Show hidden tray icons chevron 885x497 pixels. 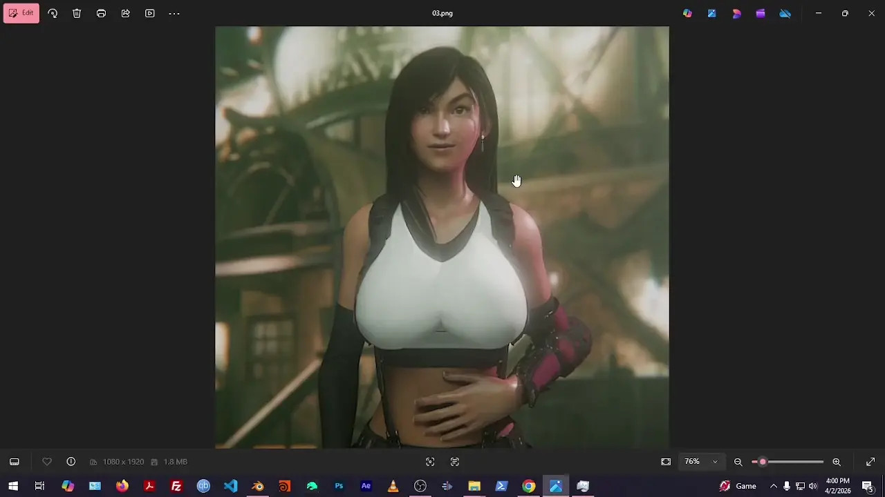[773, 486]
